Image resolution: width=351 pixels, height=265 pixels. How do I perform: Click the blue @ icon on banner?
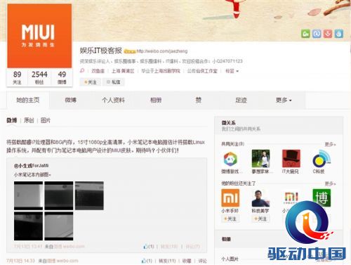[x=317, y=34]
